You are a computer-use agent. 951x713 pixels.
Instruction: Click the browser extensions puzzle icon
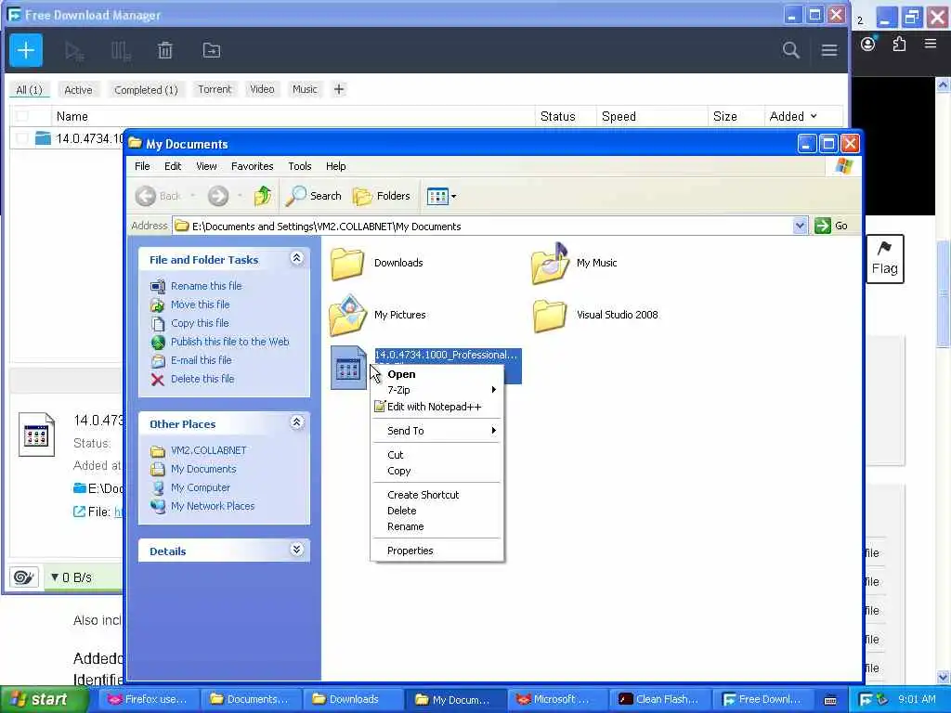coord(899,44)
